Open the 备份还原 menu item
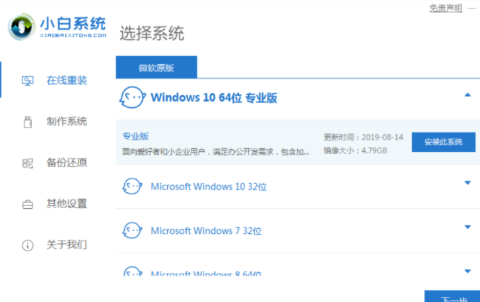The height and width of the screenshot is (302, 480). pos(67,163)
